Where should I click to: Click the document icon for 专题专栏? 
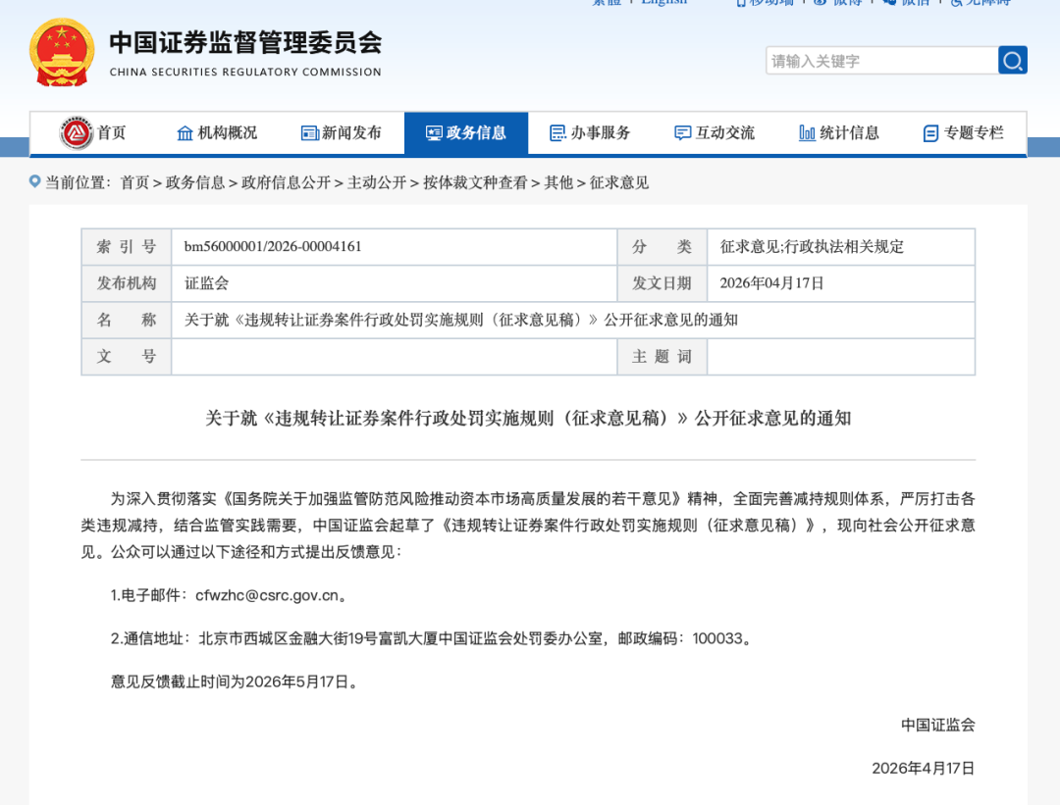930,133
